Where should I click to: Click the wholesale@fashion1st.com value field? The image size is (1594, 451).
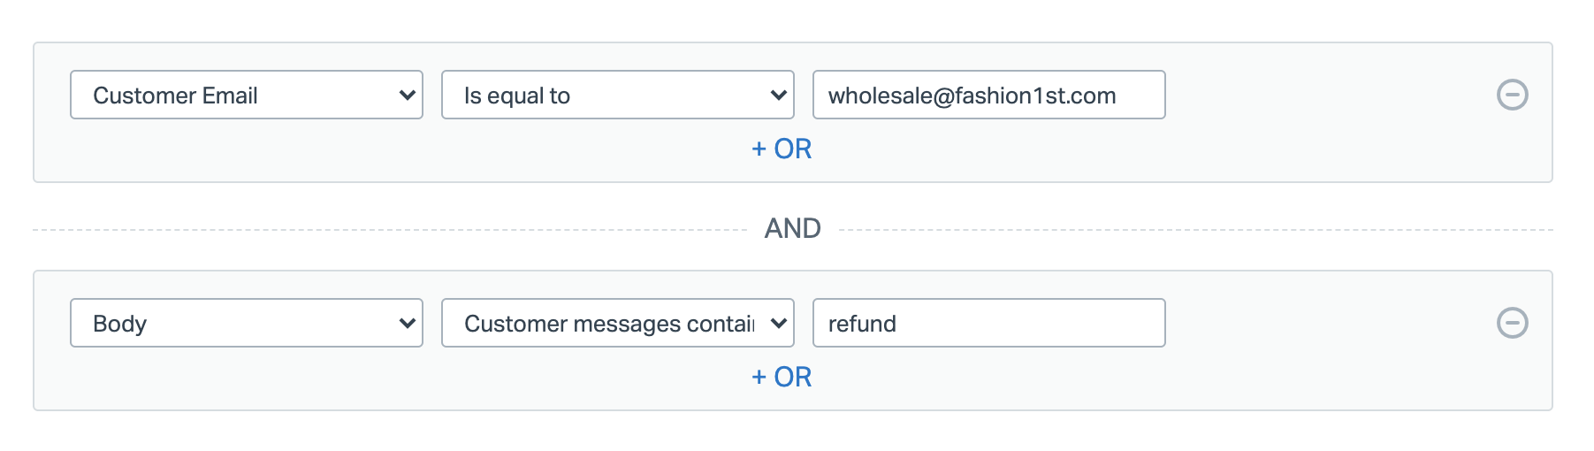988,95
